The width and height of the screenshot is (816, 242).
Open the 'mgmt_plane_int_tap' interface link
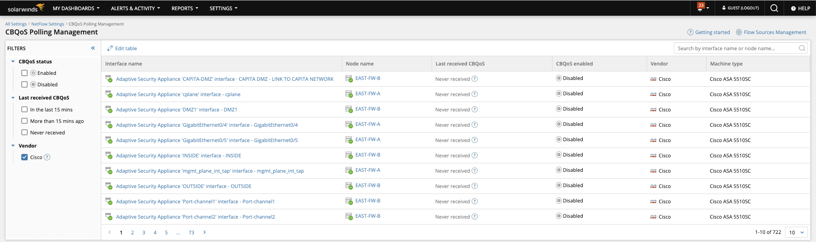pyautogui.click(x=210, y=171)
